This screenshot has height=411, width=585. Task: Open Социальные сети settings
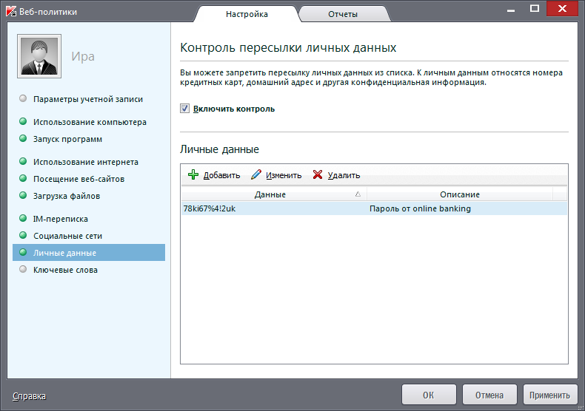[x=67, y=236]
